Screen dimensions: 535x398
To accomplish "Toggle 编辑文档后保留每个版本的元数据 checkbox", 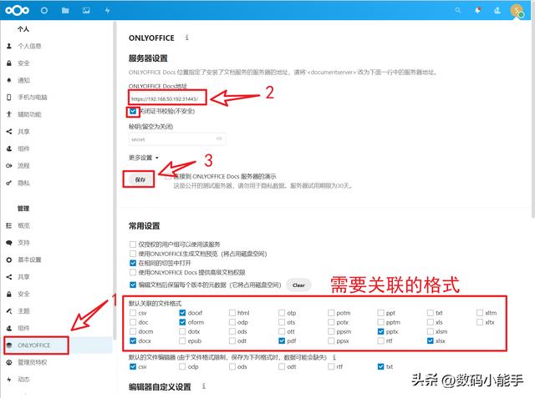I will click(133, 285).
